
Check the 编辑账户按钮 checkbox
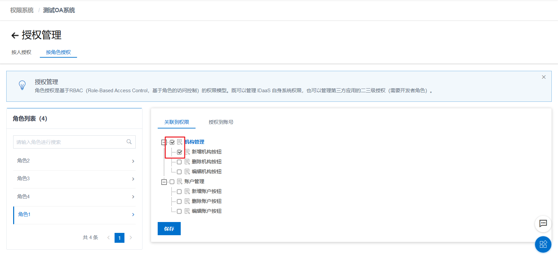pos(179,211)
